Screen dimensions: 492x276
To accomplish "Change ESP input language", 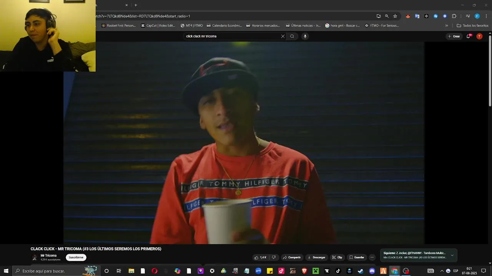I will coord(456,271).
